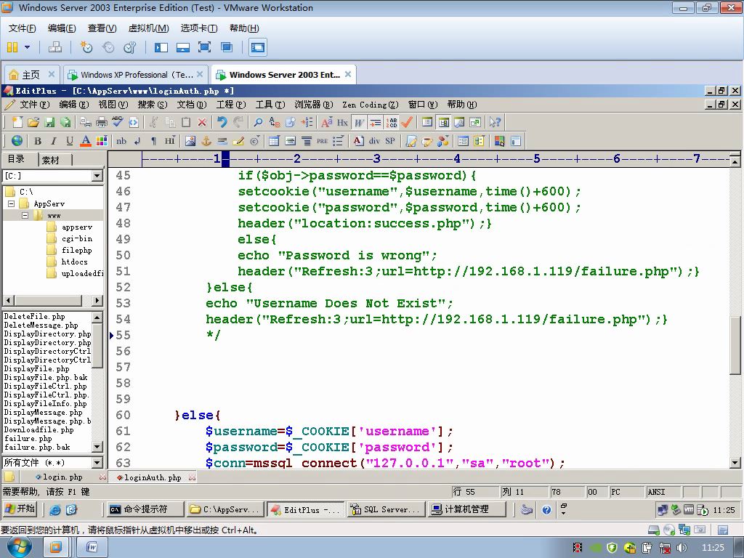The height and width of the screenshot is (558, 744).
Task: Click the paragraph mark icon
Action: pyautogui.click(x=153, y=140)
